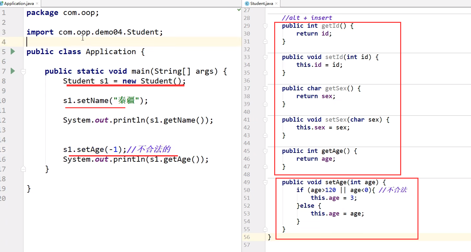Switch to the Student.java tab
This screenshot has width=471, height=252.
pyautogui.click(x=261, y=4)
